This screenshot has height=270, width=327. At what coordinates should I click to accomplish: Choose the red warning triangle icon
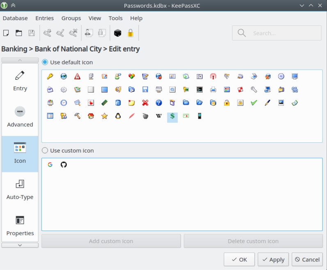point(77,76)
